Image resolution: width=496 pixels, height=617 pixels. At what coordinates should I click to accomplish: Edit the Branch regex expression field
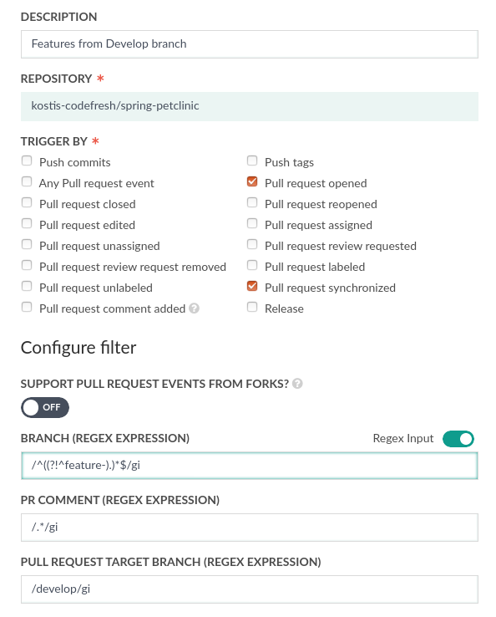250,466
